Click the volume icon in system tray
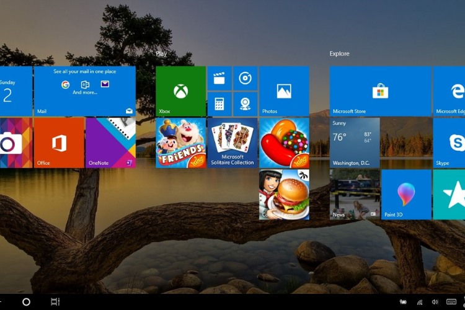This screenshot has width=465, height=310. tap(435, 302)
